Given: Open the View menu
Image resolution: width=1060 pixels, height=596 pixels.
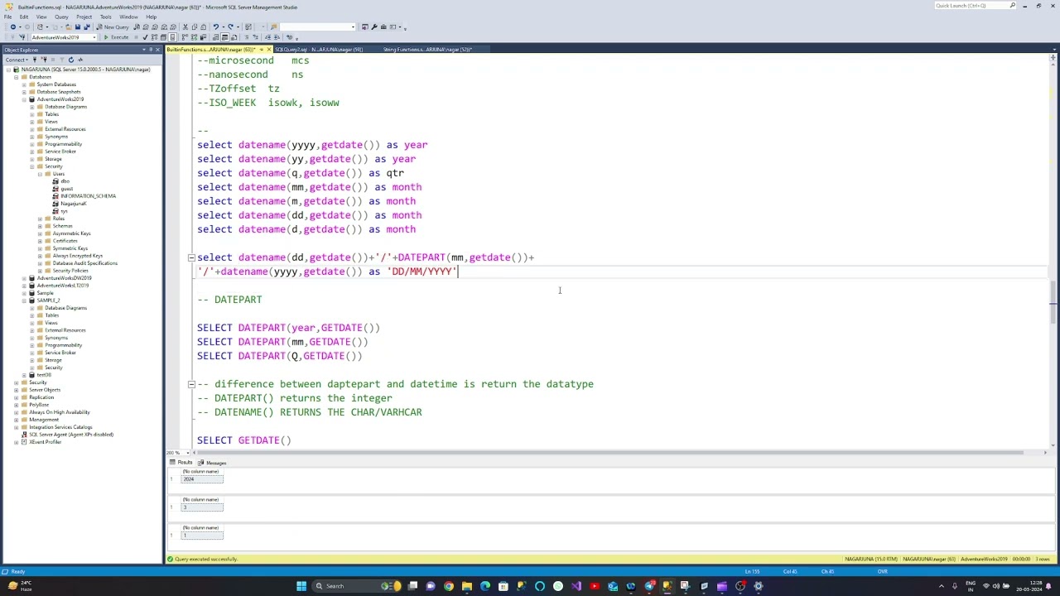Looking at the screenshot, I should click(x=41, y=17).
